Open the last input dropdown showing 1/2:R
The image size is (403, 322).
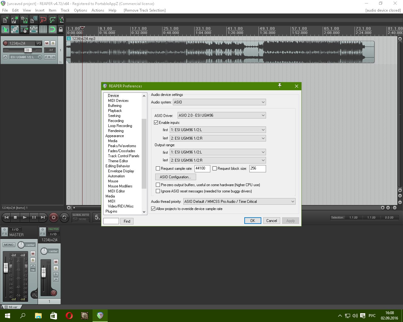pyautogui.click(x=218, y=138)
